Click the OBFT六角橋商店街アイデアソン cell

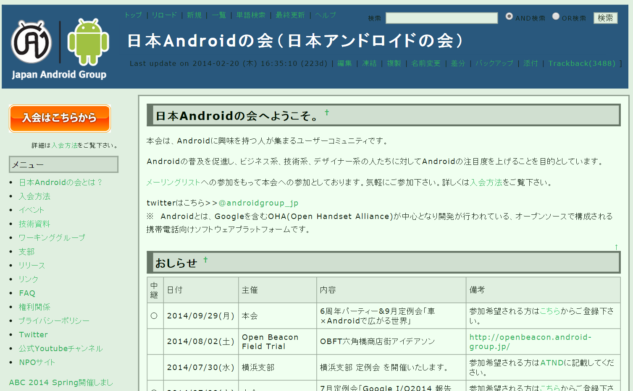point(391,341)
